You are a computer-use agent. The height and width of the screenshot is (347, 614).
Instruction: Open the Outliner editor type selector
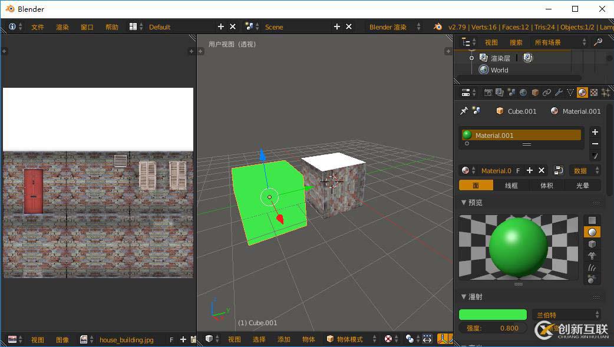(468, 42)
